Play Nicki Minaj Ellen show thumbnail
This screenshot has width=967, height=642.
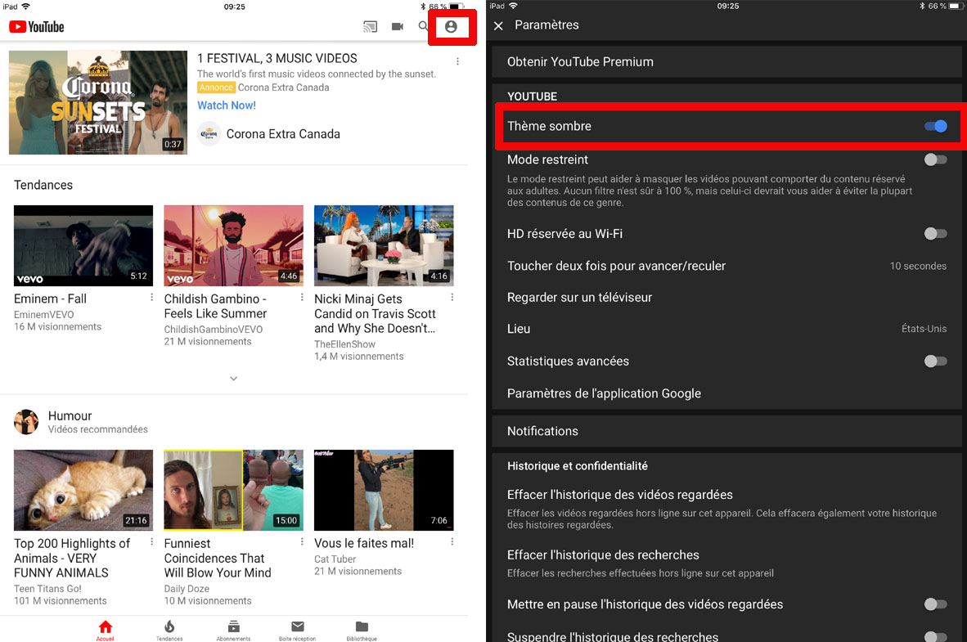point(384,245)
